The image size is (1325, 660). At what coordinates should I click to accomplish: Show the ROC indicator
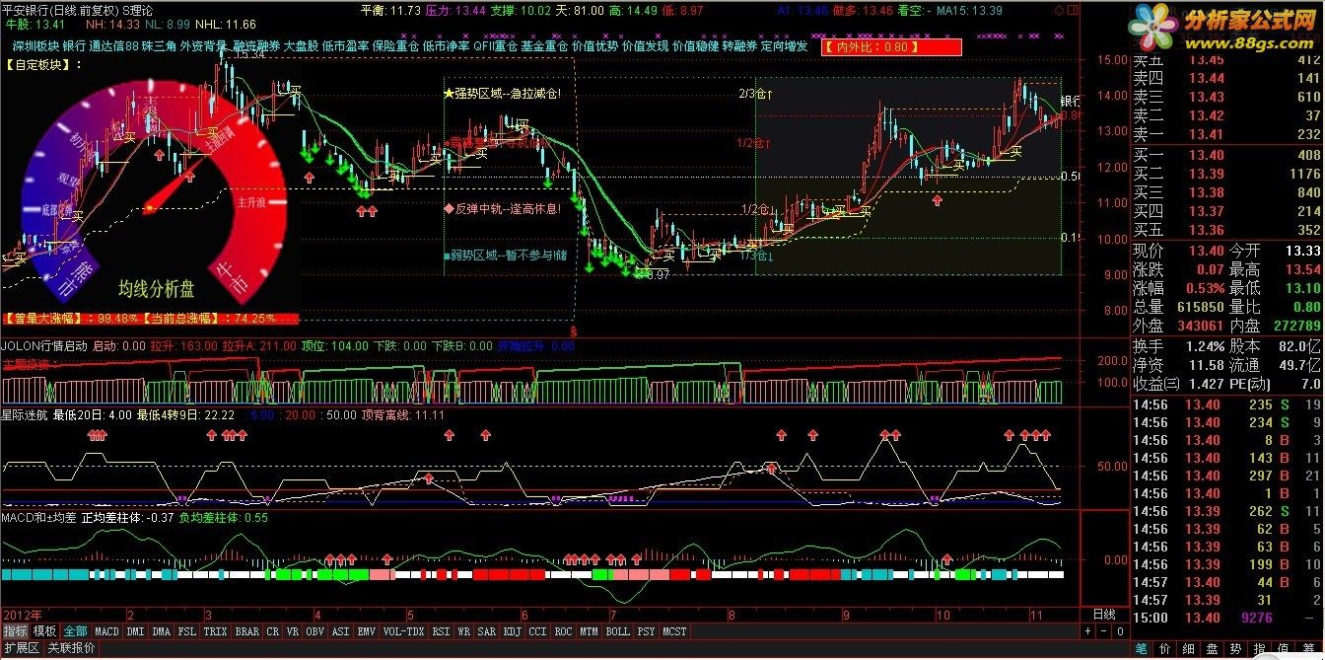point(564,631)
